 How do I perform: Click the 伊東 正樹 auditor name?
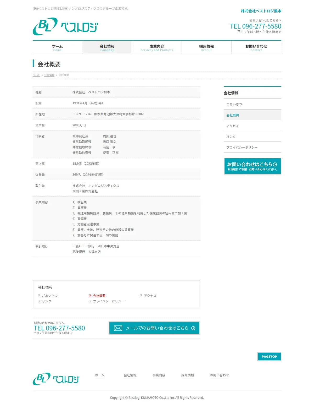(x=111, y=153)
